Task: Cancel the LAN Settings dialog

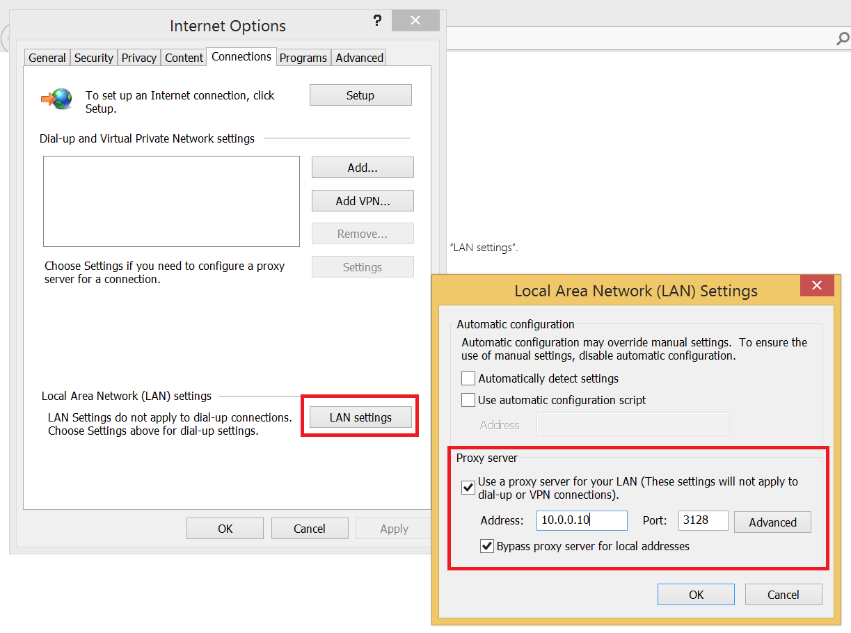Action: tap(784, 595)
